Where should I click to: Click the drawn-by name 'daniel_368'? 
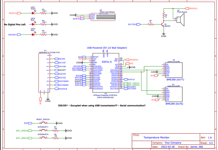click(x=197, y=147)
